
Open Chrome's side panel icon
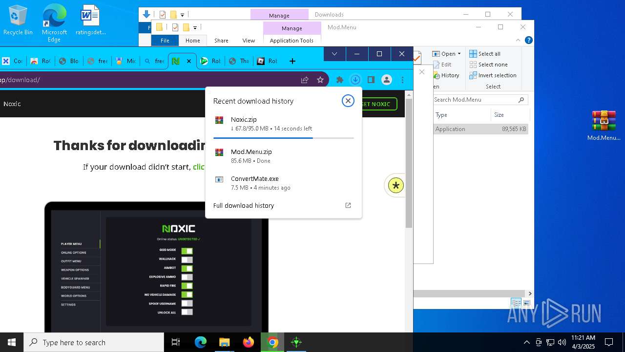click(x=371, y=80)
